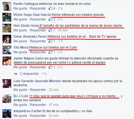
Task: Click likes thumb icon on Victor Hugo comment
Action: point(50,19)
